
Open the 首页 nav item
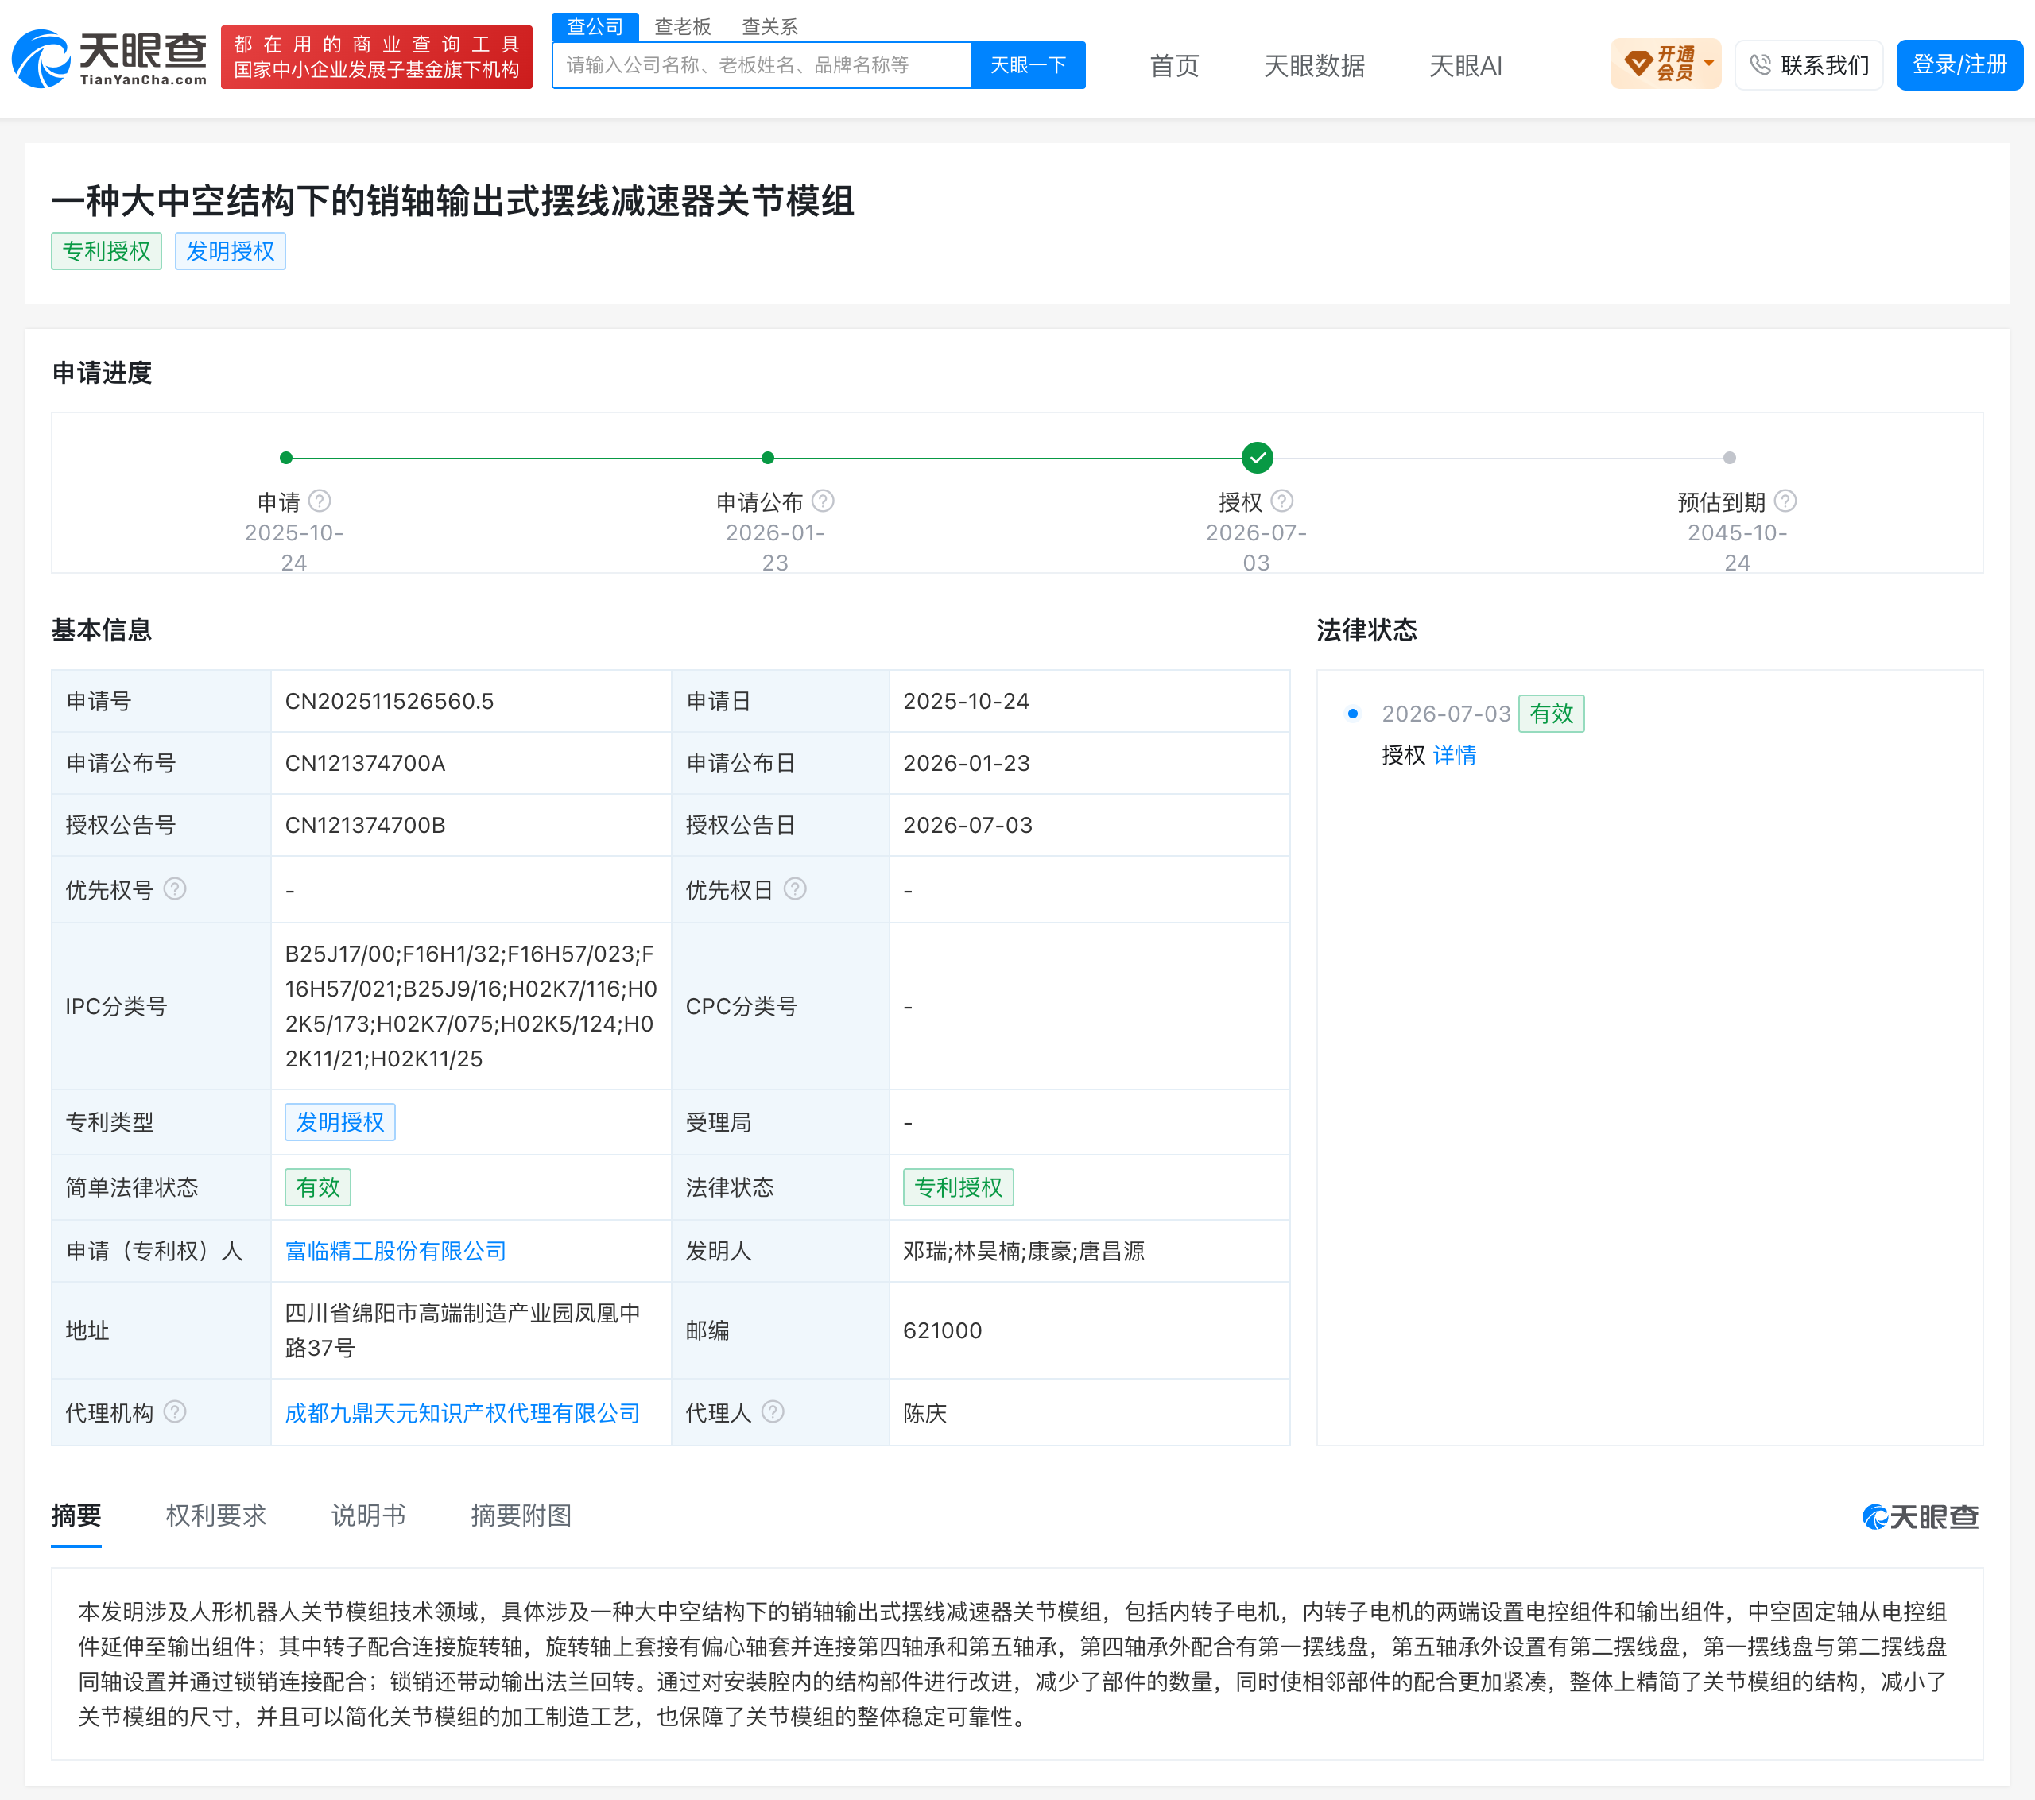tap(1175, 66)
